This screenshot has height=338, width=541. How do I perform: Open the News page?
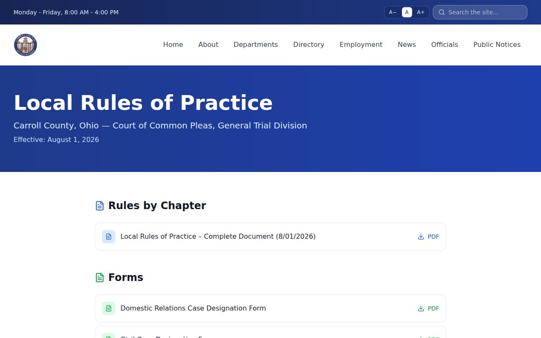pyautogui.click(x=407, y=45)
